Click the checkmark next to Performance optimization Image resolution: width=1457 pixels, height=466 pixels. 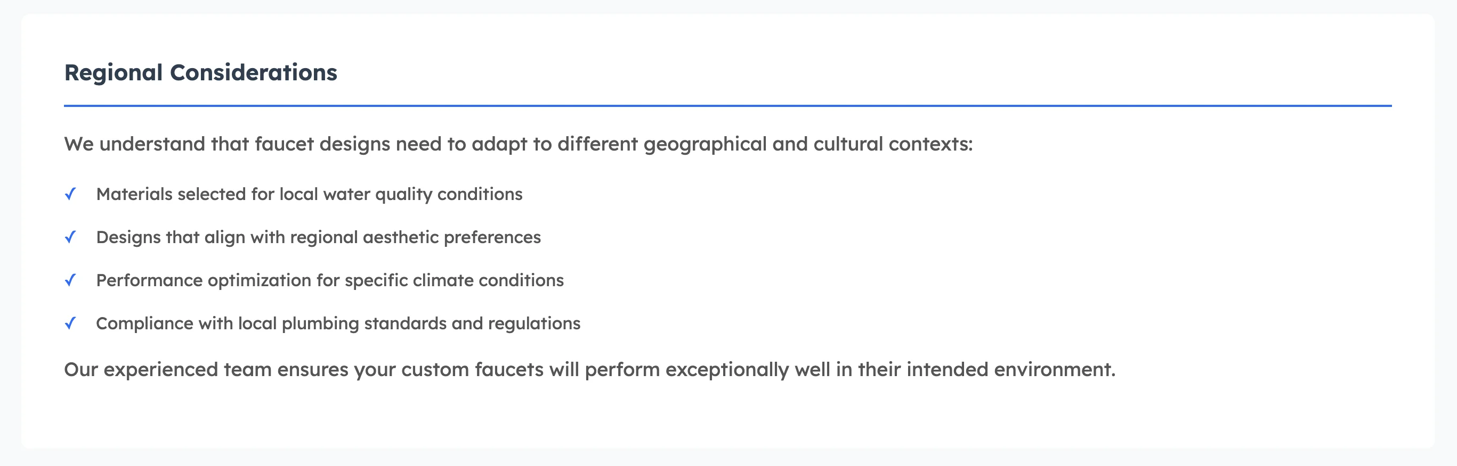(70, 280)
